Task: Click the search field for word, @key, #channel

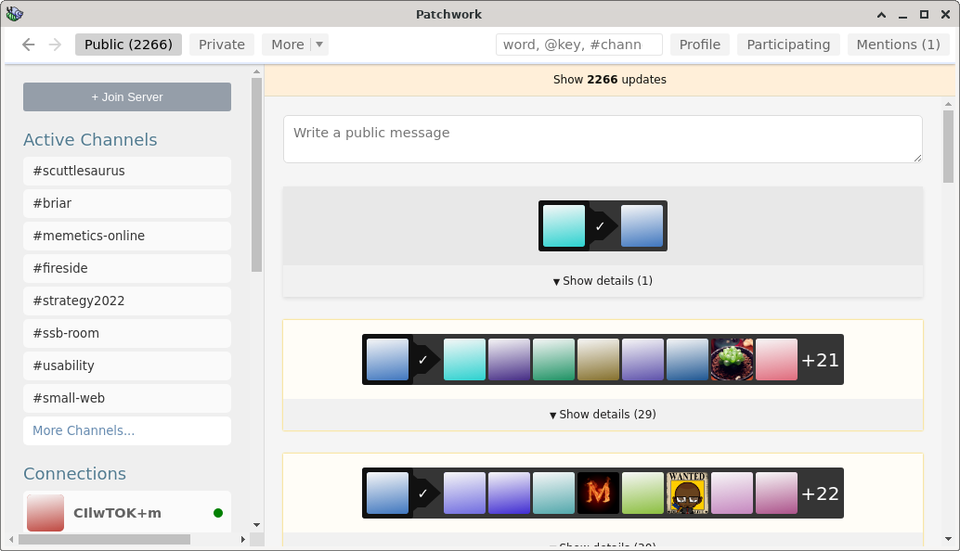Action: coord(579,45)
